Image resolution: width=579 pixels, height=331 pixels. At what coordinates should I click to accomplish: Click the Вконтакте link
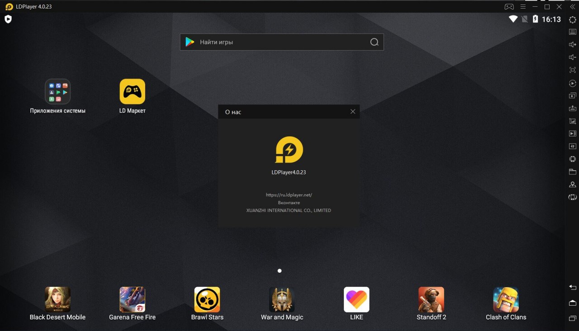[289, 203]
